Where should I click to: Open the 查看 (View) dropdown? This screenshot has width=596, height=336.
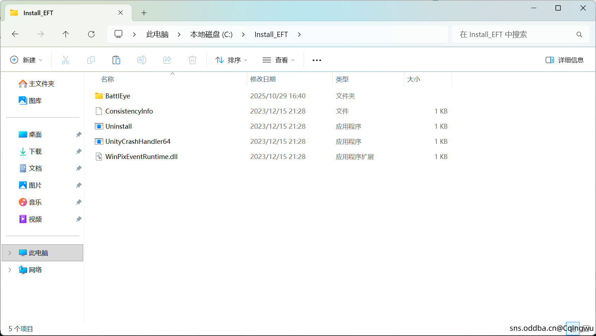pos(278,60)
